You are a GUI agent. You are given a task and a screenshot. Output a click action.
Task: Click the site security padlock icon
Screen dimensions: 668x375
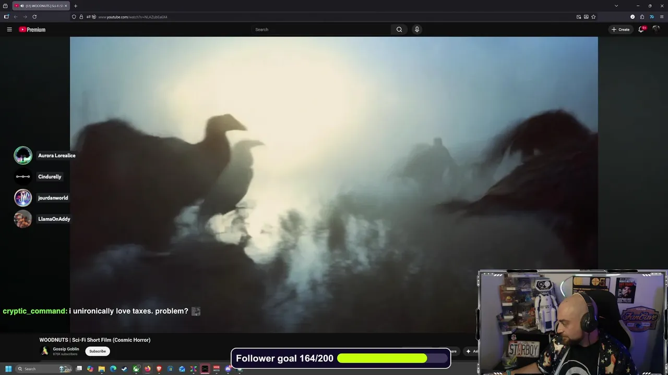click(x=81, y=17)
